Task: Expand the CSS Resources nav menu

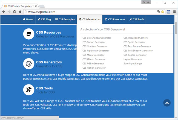Action: (115, 19)
